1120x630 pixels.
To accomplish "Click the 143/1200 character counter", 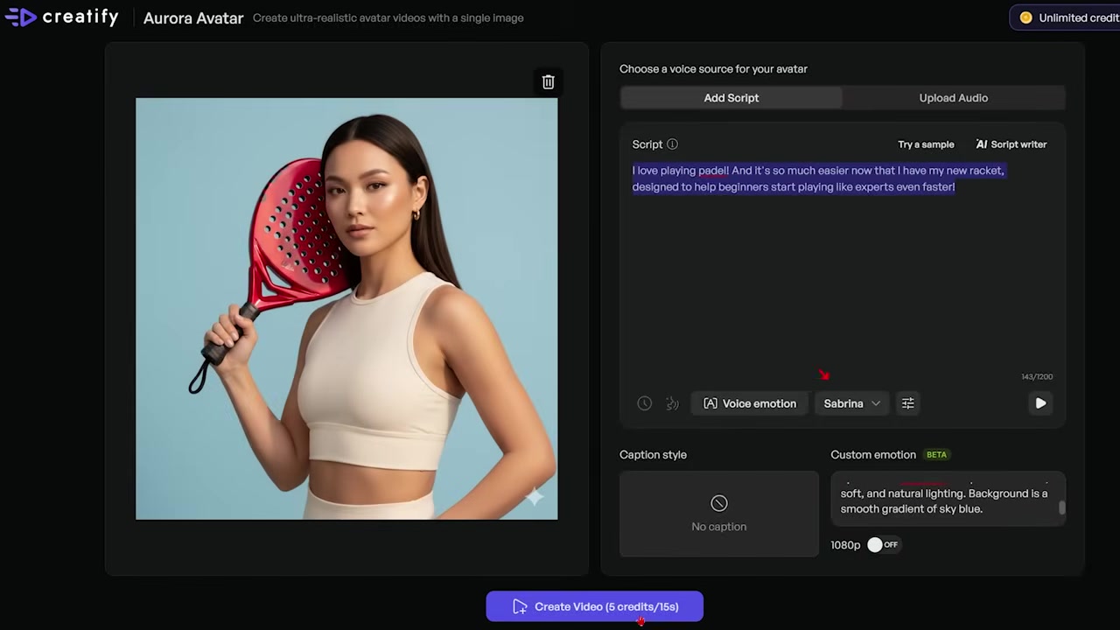I will coord(1037,377).
